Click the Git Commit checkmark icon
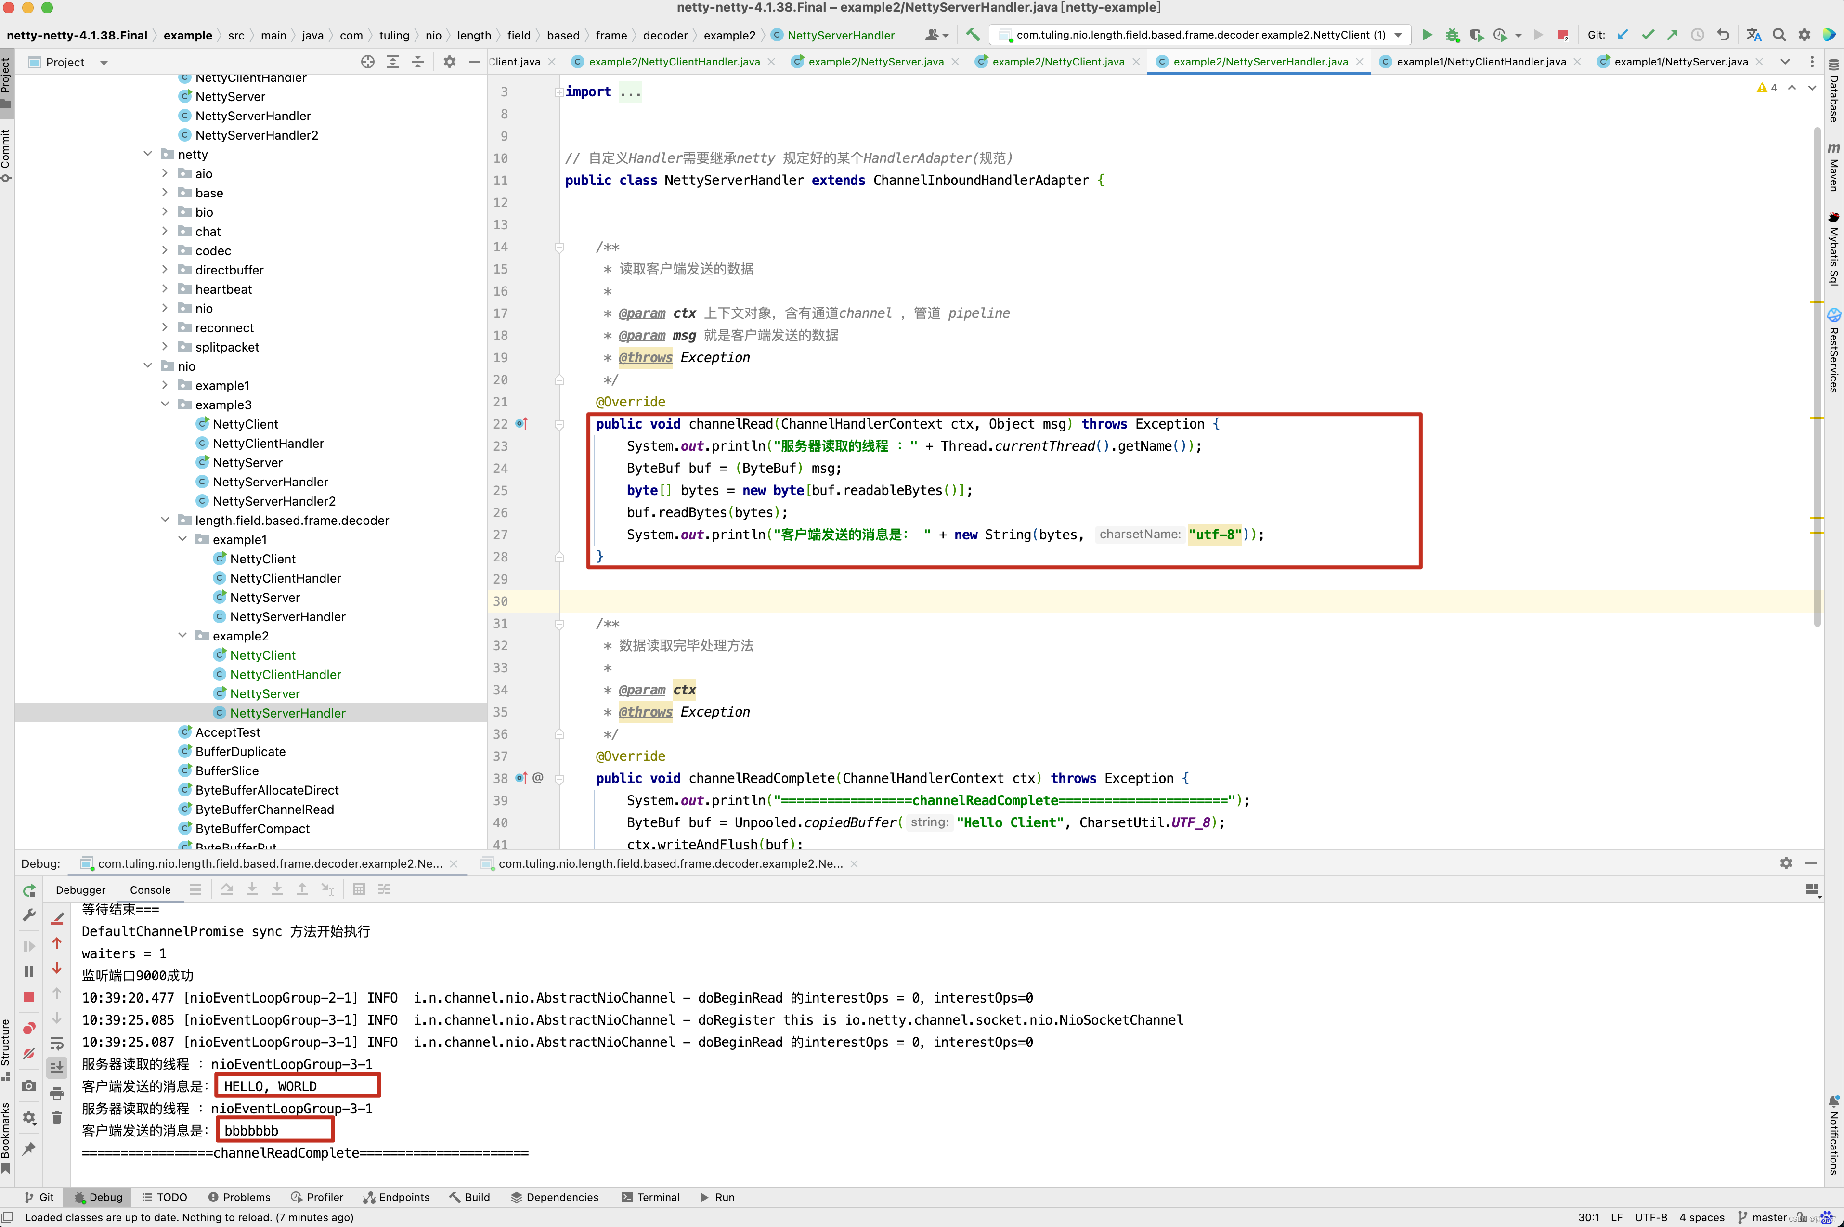1844x1227 pixels. click(x=1648, y=35)
